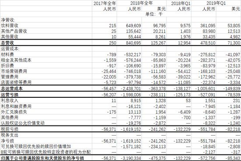
Task: Click the -238,111 cell
Action: 157,94
